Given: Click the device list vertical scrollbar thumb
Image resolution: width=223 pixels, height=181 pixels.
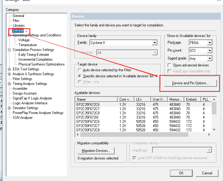Looking at the screenshot, I should (x=214, y=108).
